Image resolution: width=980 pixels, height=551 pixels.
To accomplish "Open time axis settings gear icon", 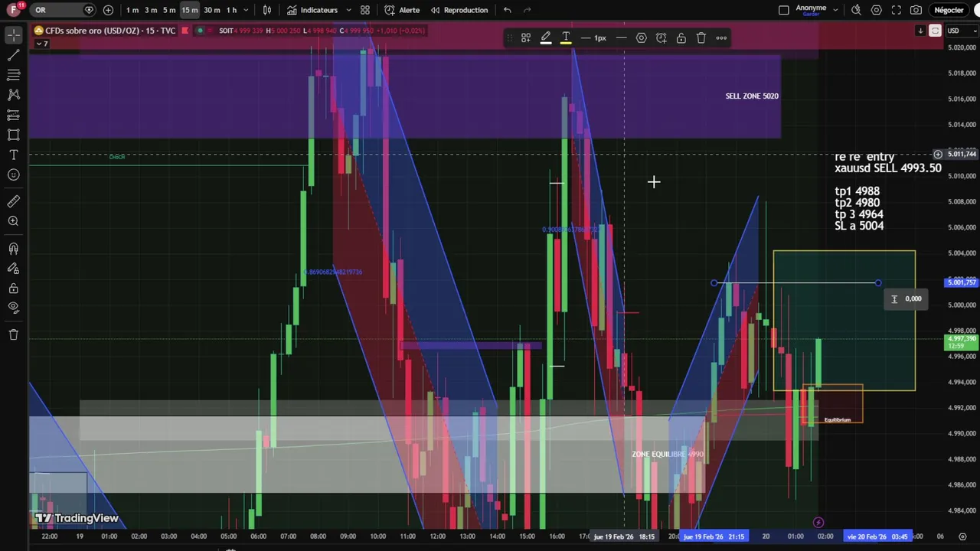I will (962, 536).
